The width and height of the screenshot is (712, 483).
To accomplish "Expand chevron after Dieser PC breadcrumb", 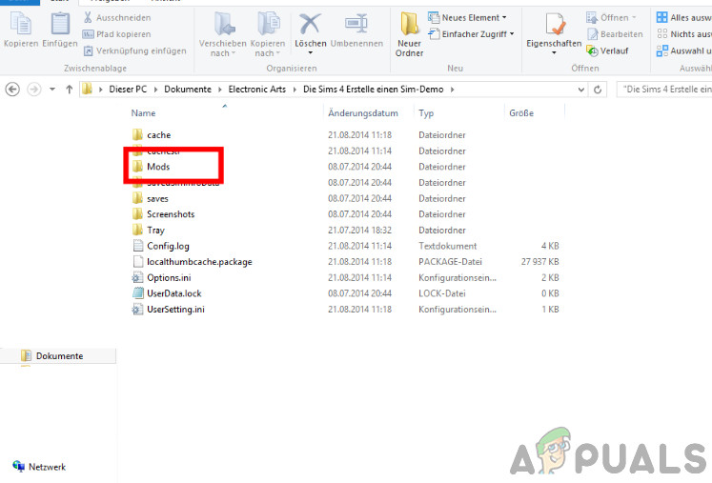I will (x=155, y=90).
